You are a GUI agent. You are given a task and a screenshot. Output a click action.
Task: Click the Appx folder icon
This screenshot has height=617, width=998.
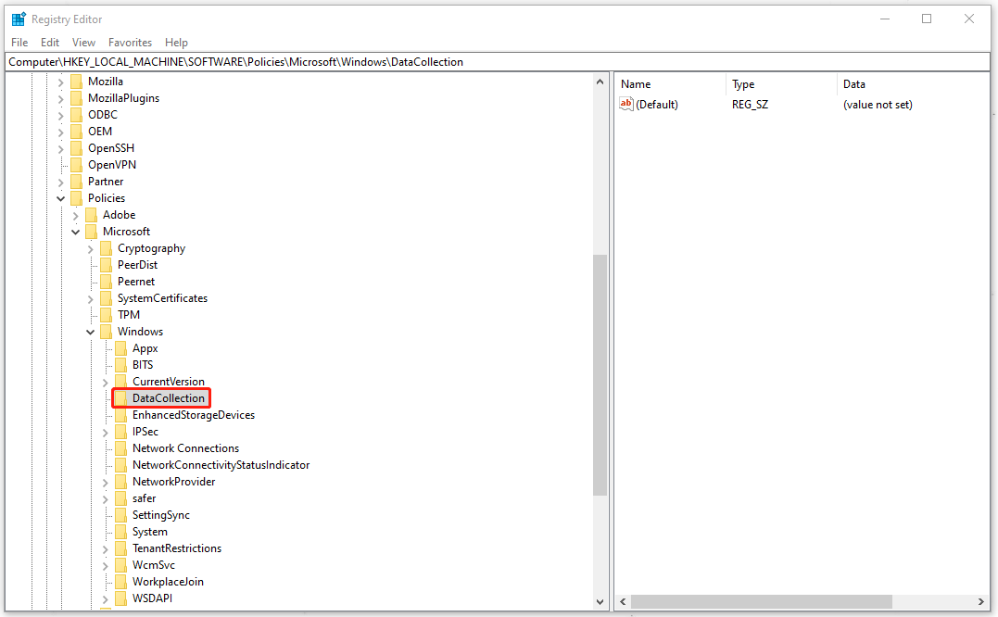(x=121, y=348)
